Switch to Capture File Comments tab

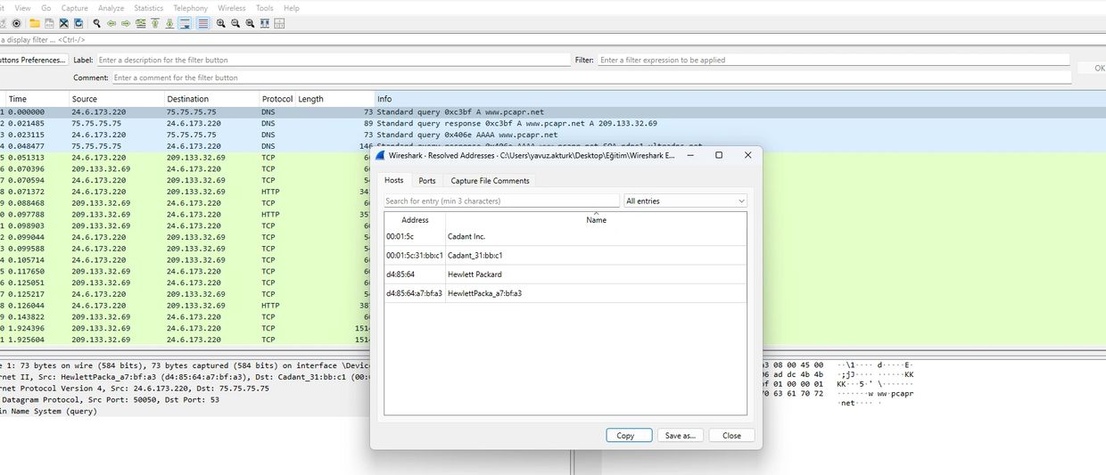(x=490, y=181)
